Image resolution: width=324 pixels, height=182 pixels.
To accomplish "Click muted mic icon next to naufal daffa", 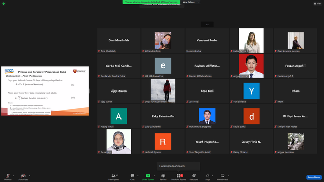I will 232,127.
